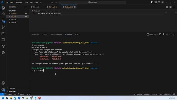Open changes compare icon in editor toolbar
Screen dimensions: 177x100
pos(167,7)
